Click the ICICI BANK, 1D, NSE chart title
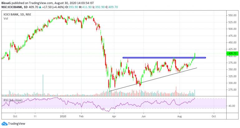 [x=17, y=15]
